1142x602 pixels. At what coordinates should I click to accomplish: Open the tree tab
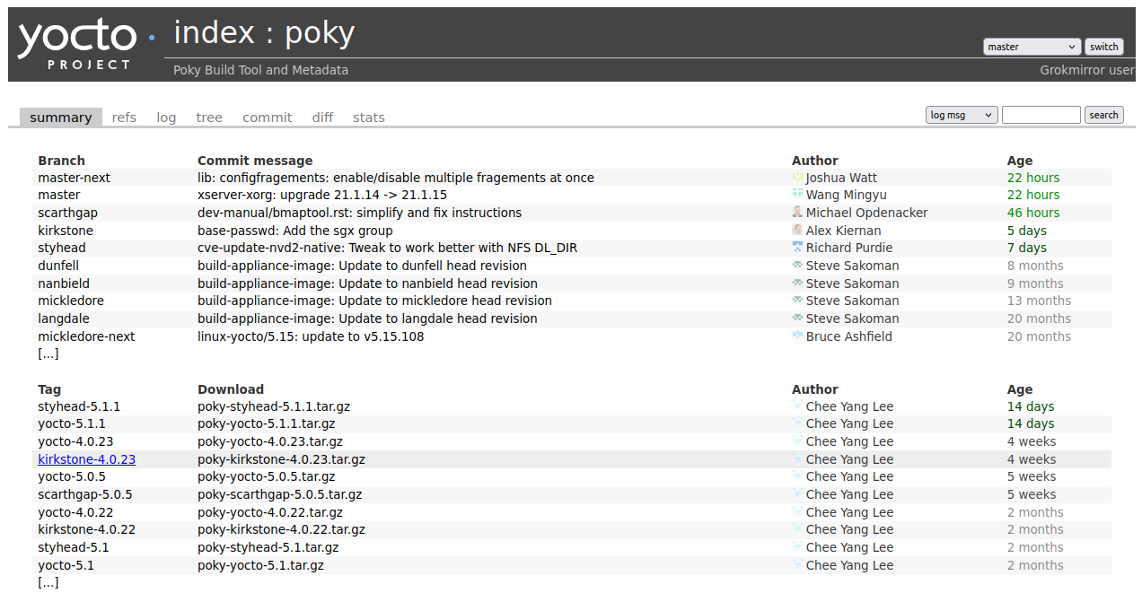pos(208,117)
